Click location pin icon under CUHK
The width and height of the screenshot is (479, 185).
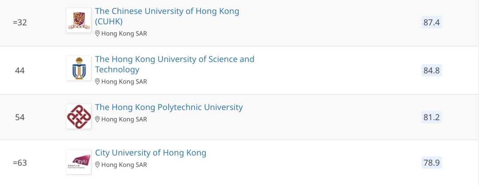tap(98, 34)
